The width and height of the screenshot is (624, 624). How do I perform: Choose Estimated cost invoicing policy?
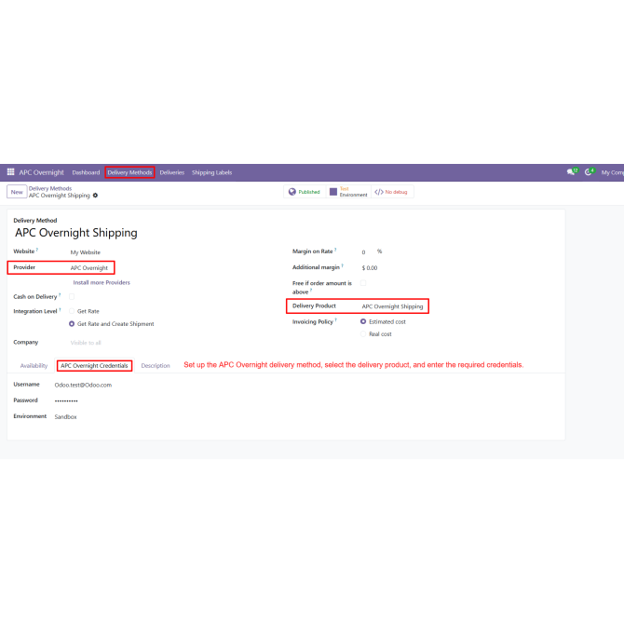(x=363, y=321)
